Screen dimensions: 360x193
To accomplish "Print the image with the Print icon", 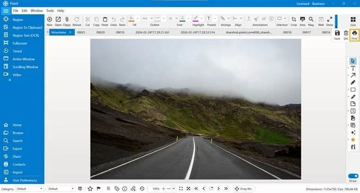I will 354,33.
